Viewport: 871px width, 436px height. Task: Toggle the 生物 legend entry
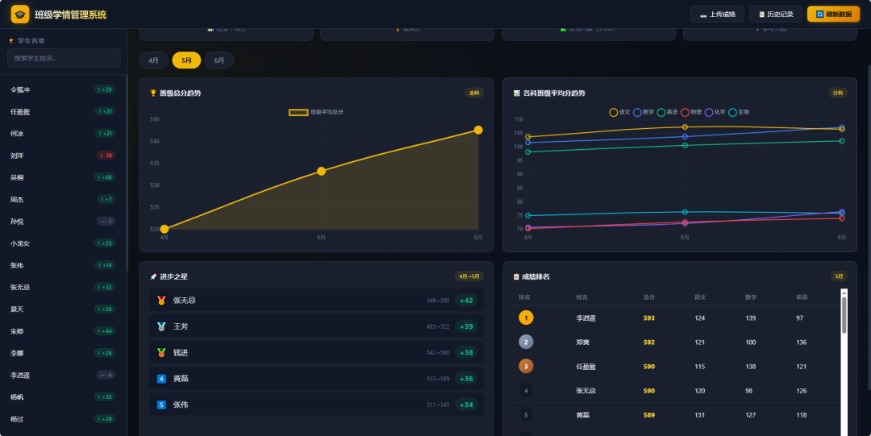(739, 112)
